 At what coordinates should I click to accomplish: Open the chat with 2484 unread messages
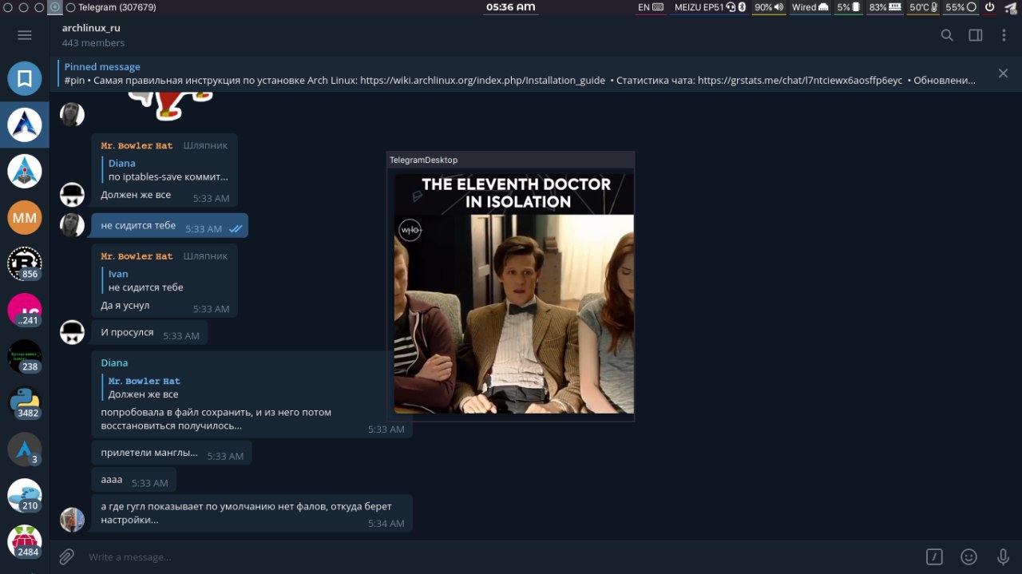point(25,541)
